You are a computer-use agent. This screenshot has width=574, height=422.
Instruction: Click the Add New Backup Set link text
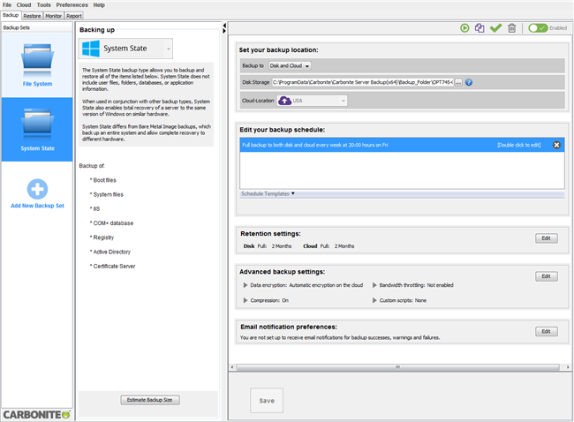(x=37, y=206)
